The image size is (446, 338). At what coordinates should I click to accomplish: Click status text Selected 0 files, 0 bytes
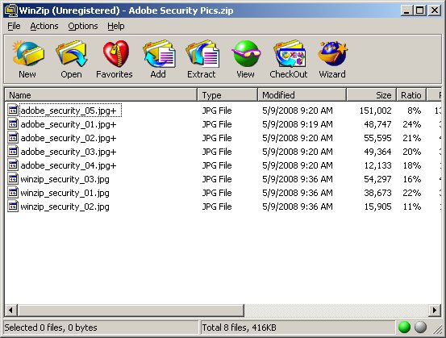51,328
